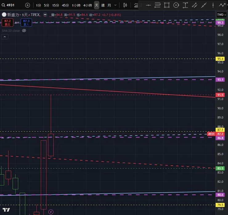Open the indicators icon
Image resolution: width=228 pixels, height=215 pixels.
(136, 5)
